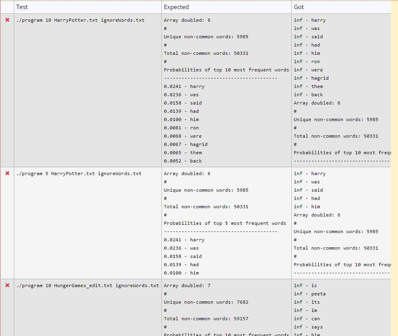This screenshot has width=398, height=336.
Task: Click the Expected column header
Action: point(176,7)
